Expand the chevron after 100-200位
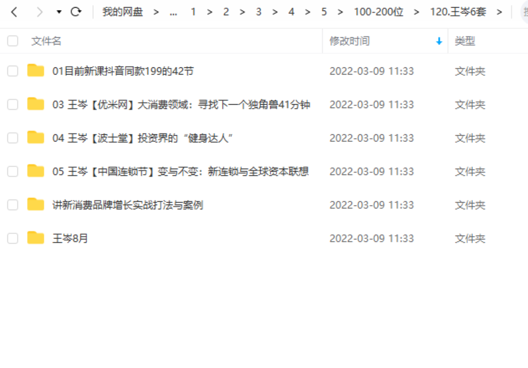528x368 pixels. [417, 12]
